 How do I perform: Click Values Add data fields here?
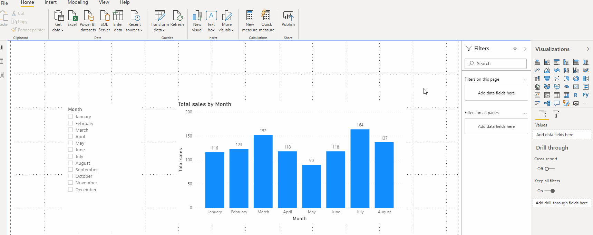click(x=562, y=135)
